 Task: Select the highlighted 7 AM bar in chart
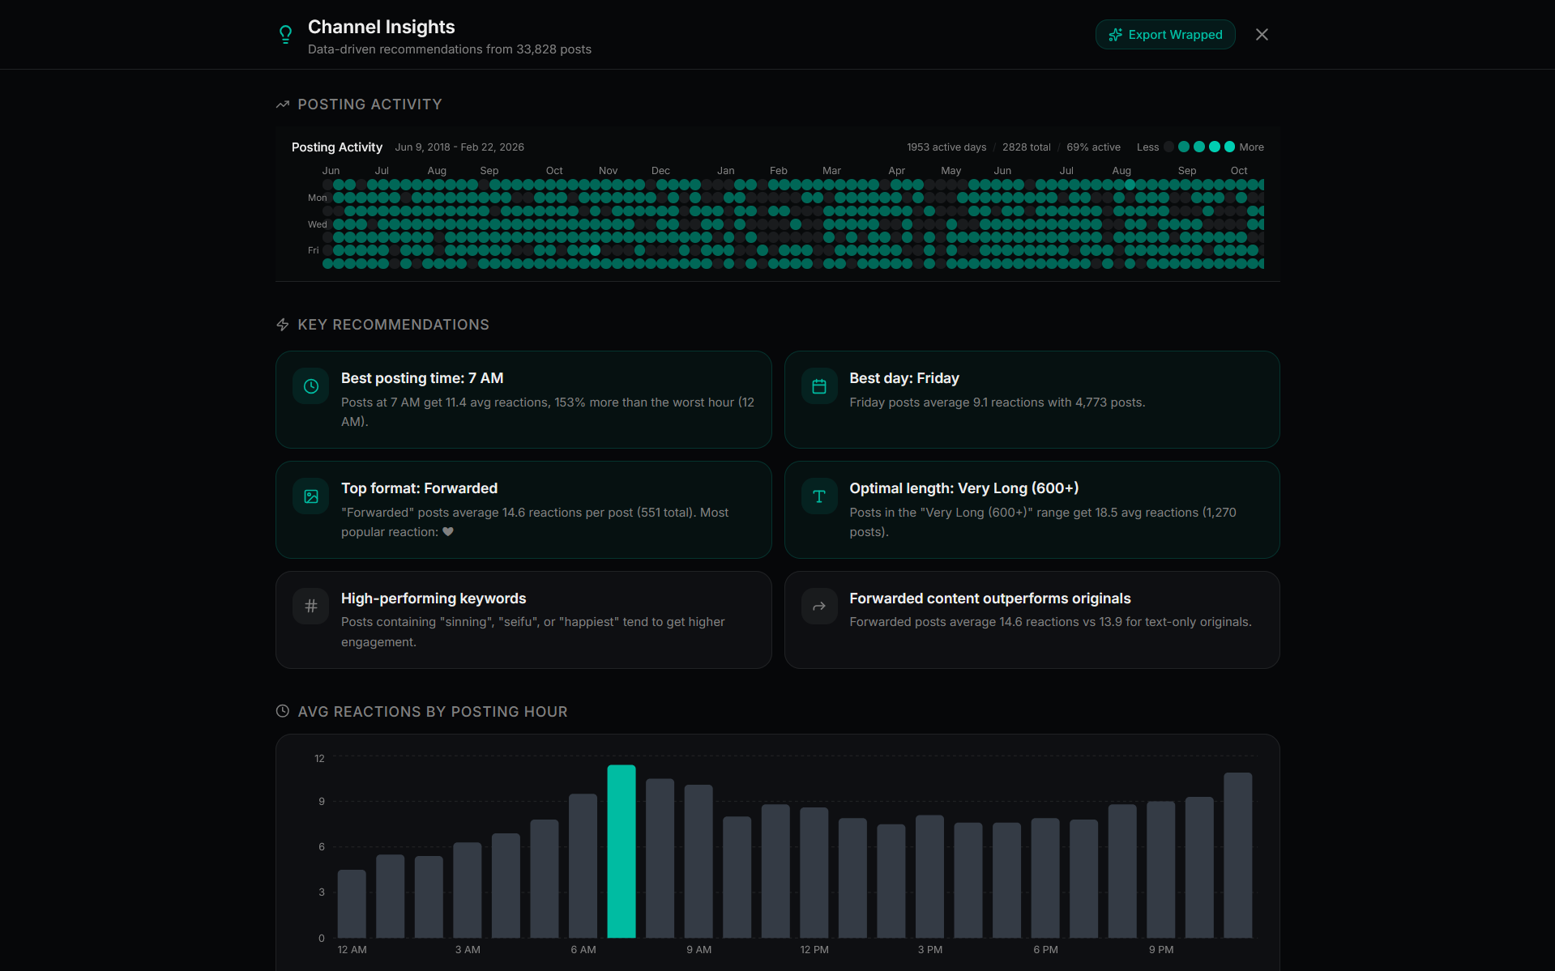coord(622,851)
